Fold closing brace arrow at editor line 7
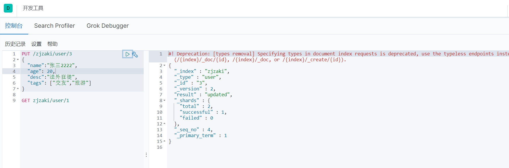 18,89
